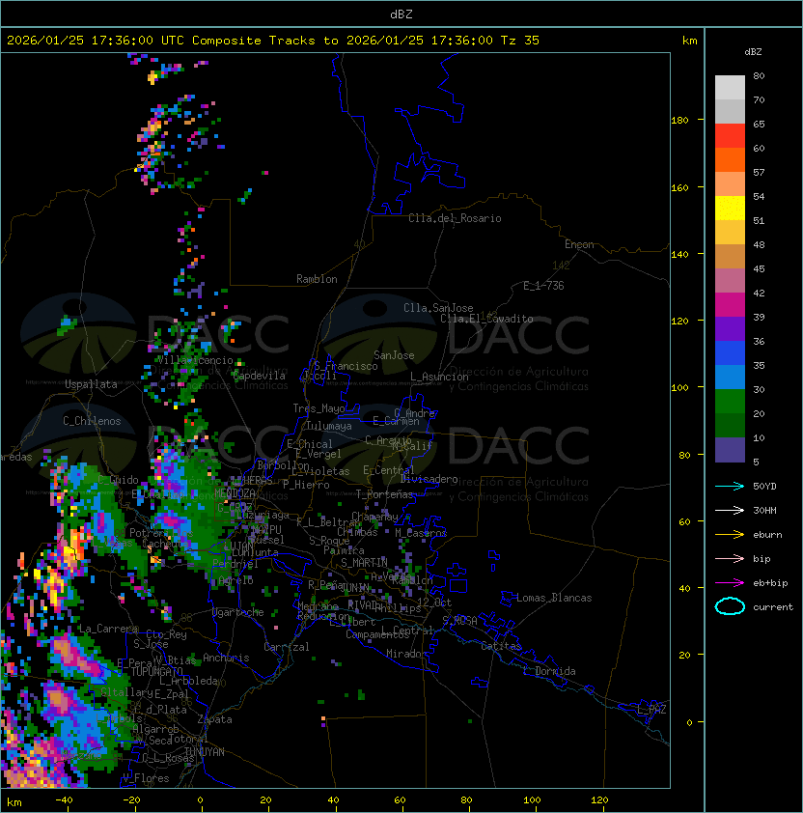803x813 pixels.
Task: Click the 'V_Flores' map label
Action: [146, 778]
